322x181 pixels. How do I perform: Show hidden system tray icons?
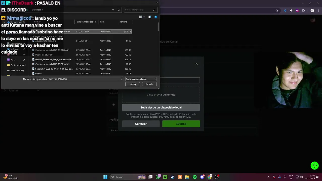pos(268,177)
